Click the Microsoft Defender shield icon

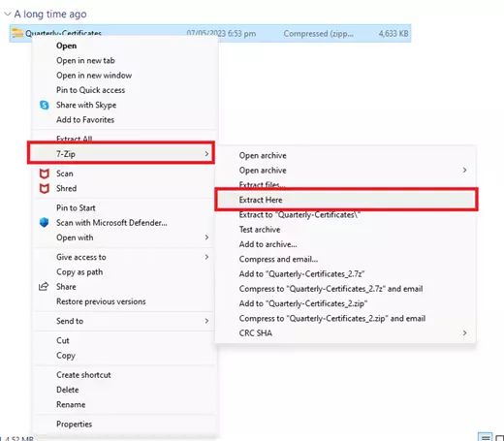coord(45,222)
